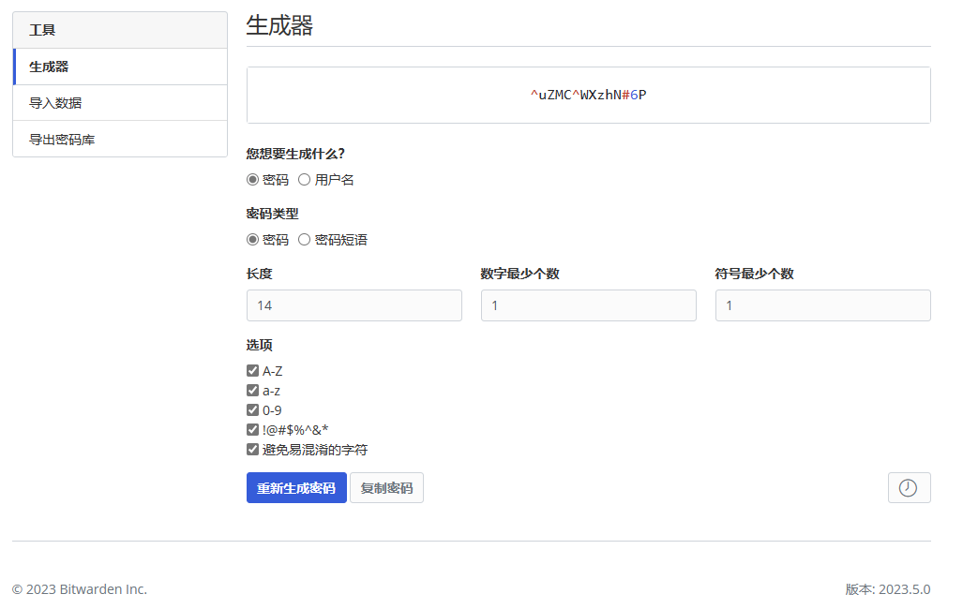
Task: Open the password history clock icon
Action: click(x=909, y=488)
